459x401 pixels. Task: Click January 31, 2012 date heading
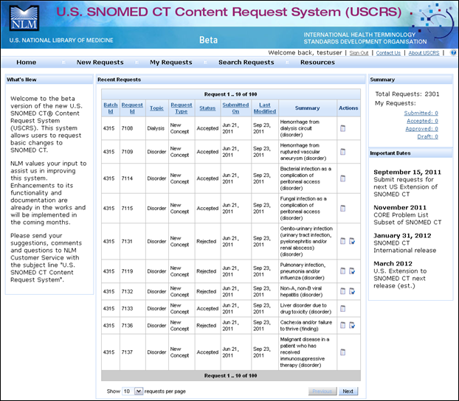tap(402, 235)
